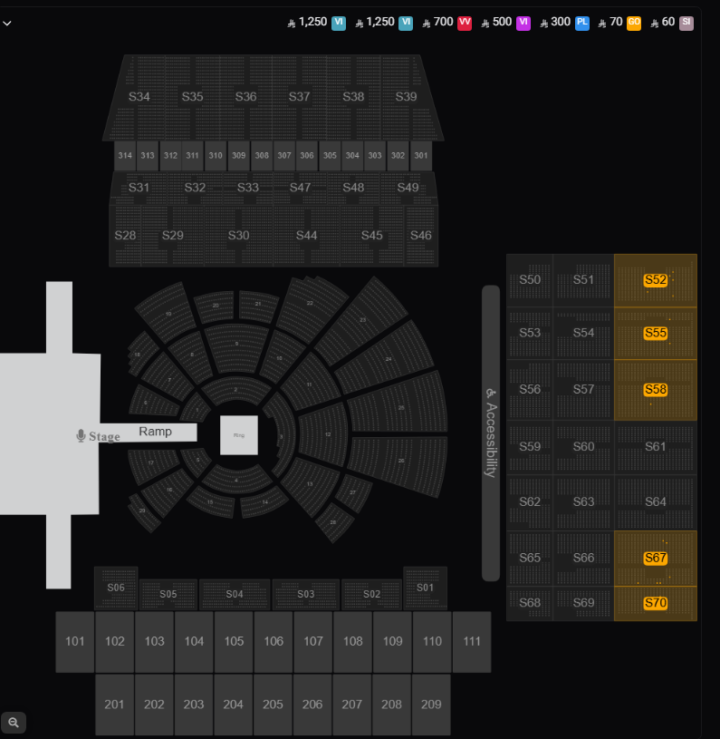
Task: Pick section S64
Action: [656, 502]
